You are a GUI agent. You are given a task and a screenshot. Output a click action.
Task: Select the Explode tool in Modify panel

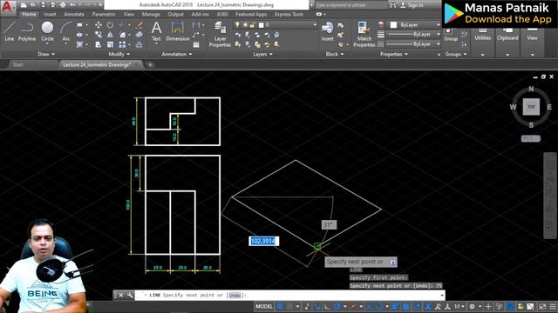[x=139, y=35]
